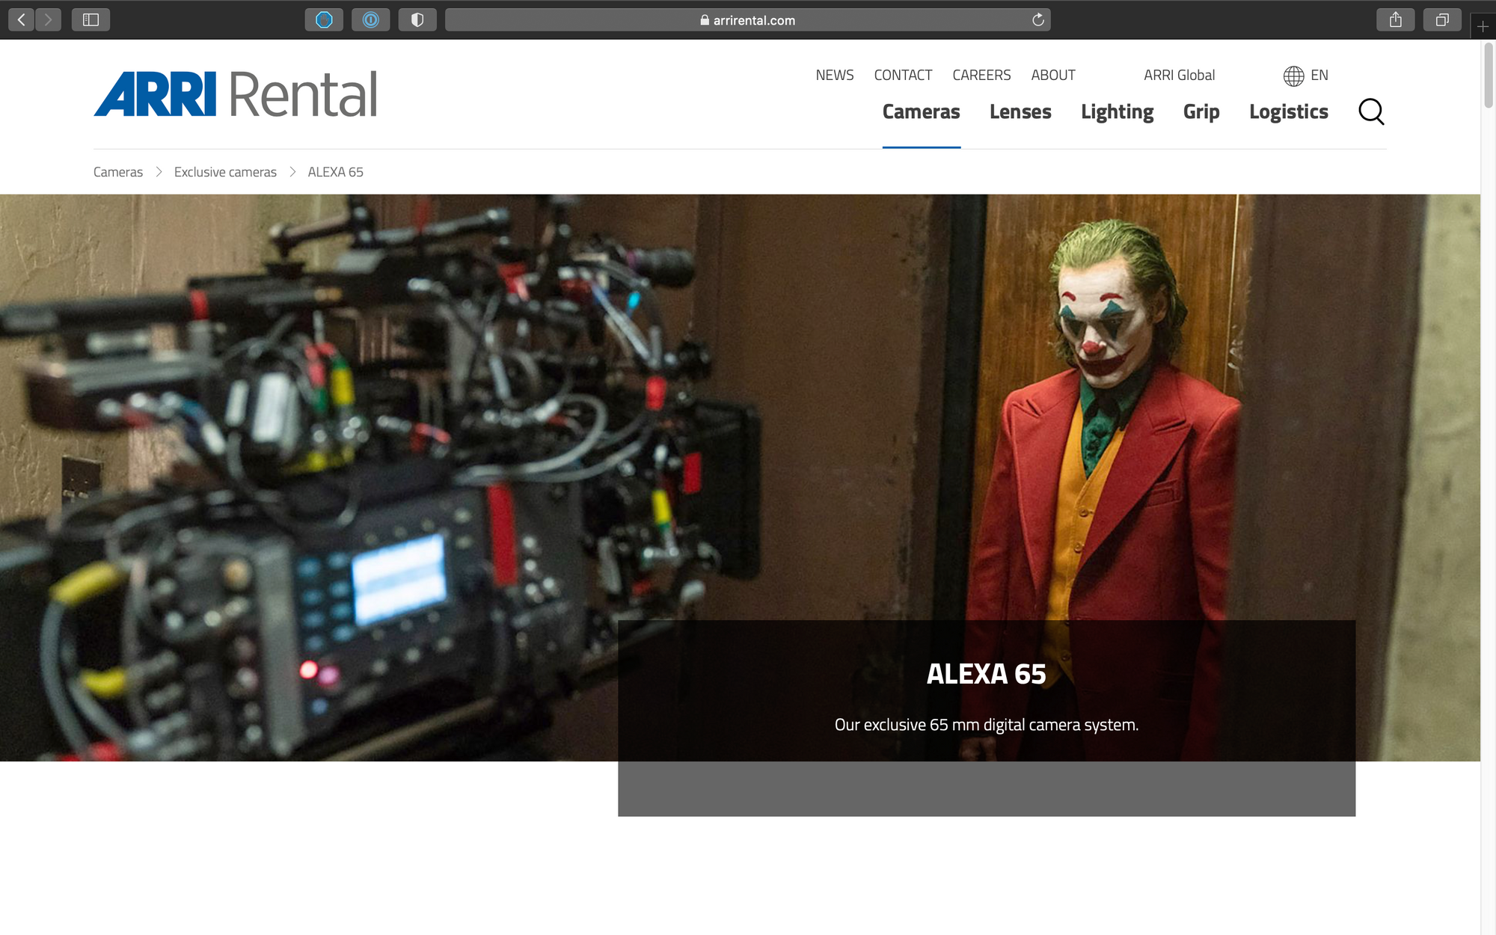
Task: Go to the Cameras breadcrumb
Action: [x=118, y=172]
